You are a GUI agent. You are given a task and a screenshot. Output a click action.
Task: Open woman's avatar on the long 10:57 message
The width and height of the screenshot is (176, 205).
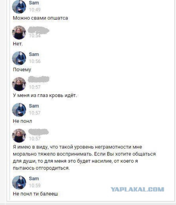[19, 135]
